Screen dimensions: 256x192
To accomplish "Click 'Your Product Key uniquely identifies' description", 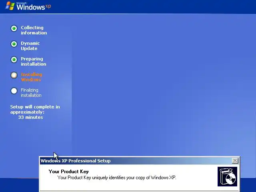I will pyautogui.click(x=117, y=178).
